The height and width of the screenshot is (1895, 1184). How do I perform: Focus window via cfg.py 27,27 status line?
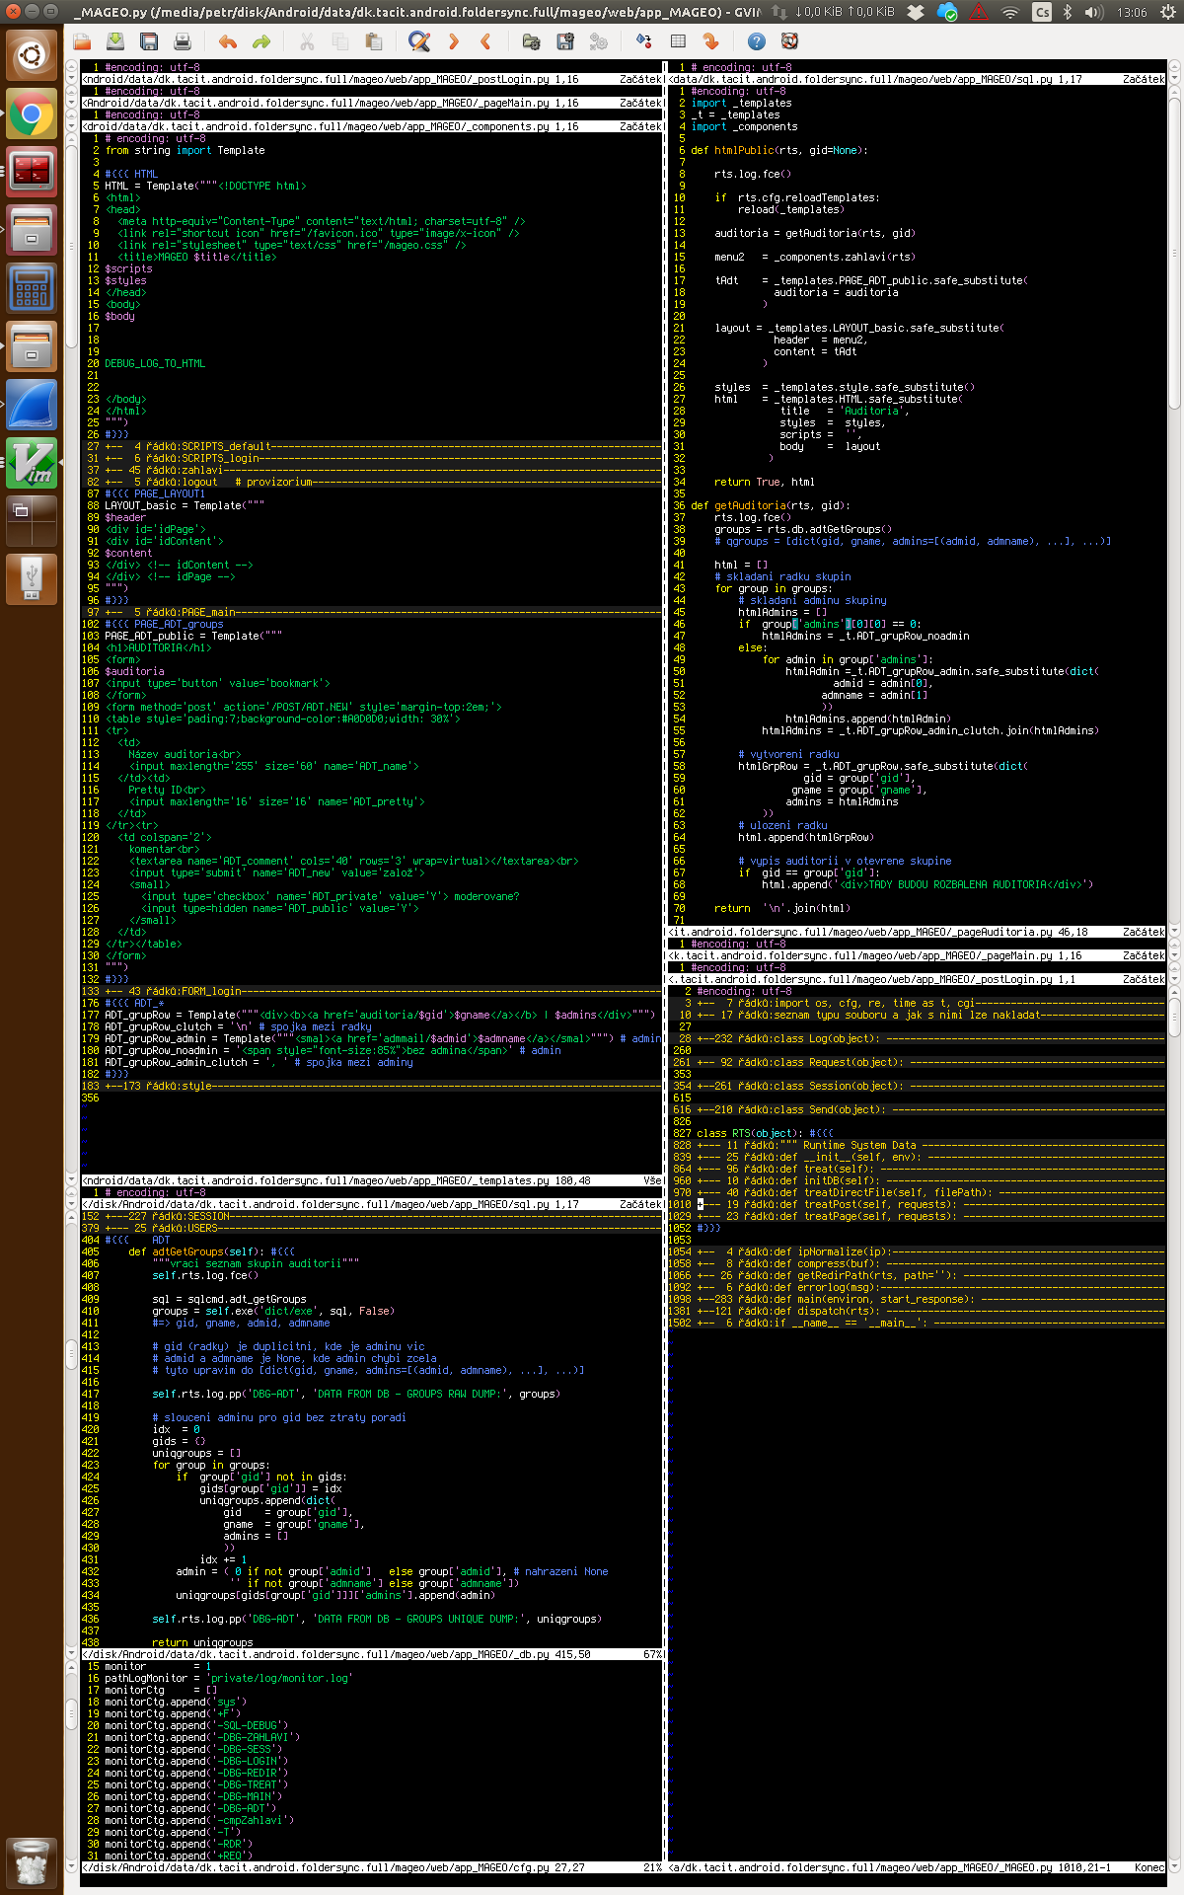tap(373, 1867)
